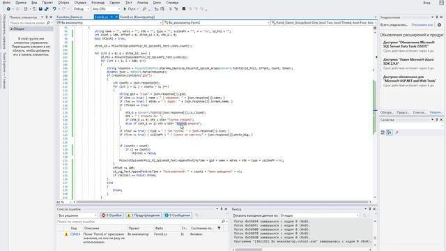Undo the last edit with the toolbar arrow

point(54,9)
